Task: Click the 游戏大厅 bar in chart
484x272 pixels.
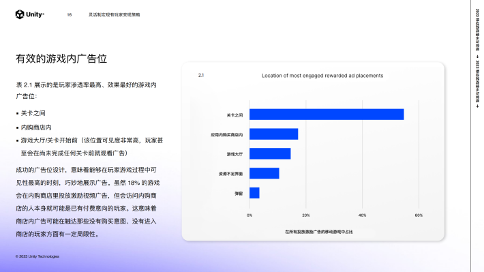Action: tap(270, 153)
